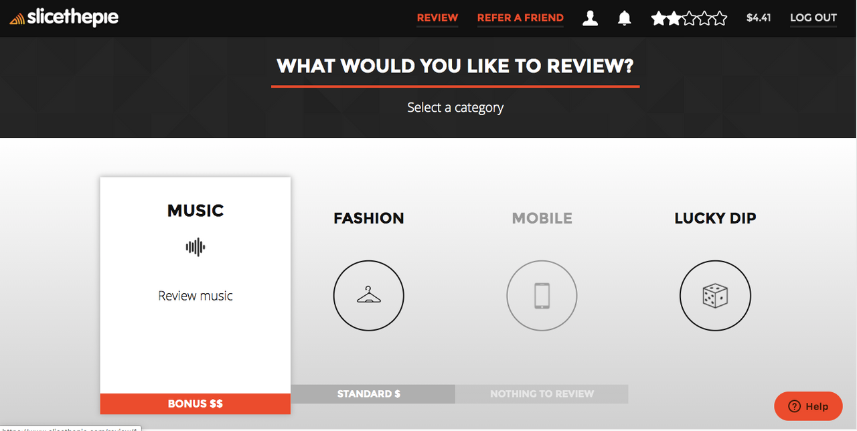Click the music waveform icon
The width and height of the screenshot is (857, 431).
click(196, 247)
